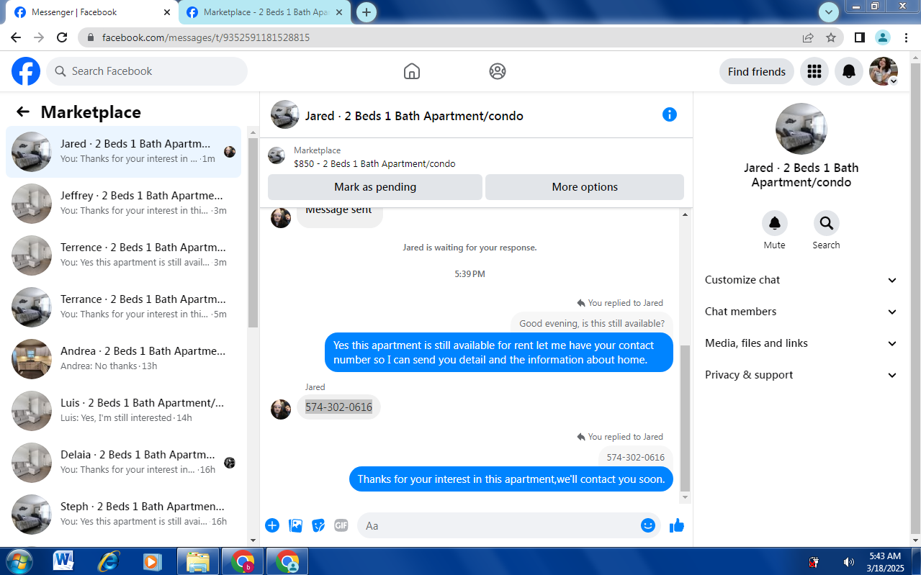This screenshot has width=921, height=575.
Task: Share this page icon in address bar
Action: tap(808, 37)
